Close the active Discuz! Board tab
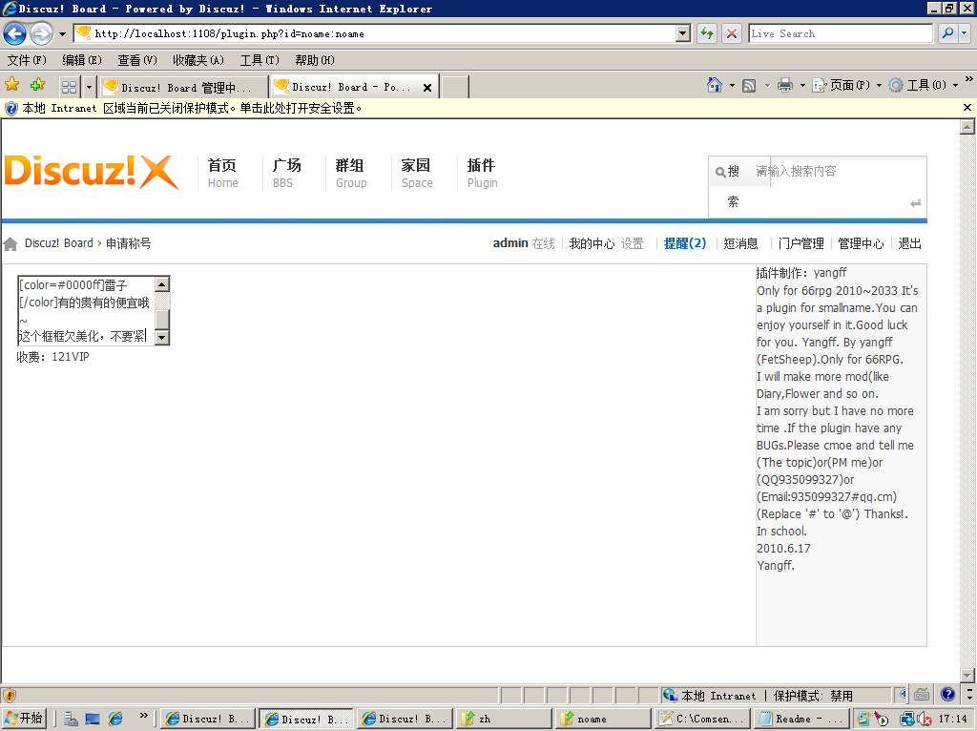The width and height of the screenshot is (977, 731). [x=427, y=88]
